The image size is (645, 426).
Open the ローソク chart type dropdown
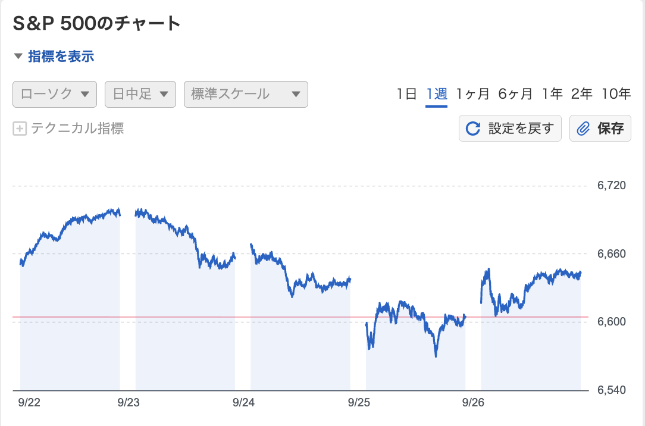(x=55, y=94)
